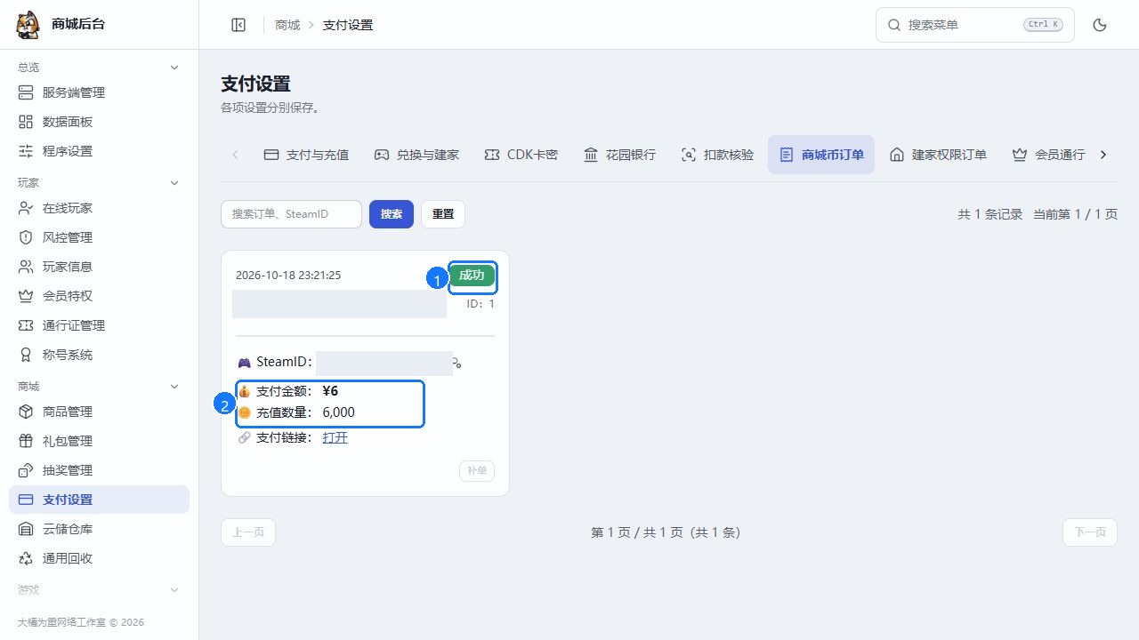The image size is (1139, 640).
Task: Click the order timestamp 2026-10-18 23:21:25
Action: (288, 276)
